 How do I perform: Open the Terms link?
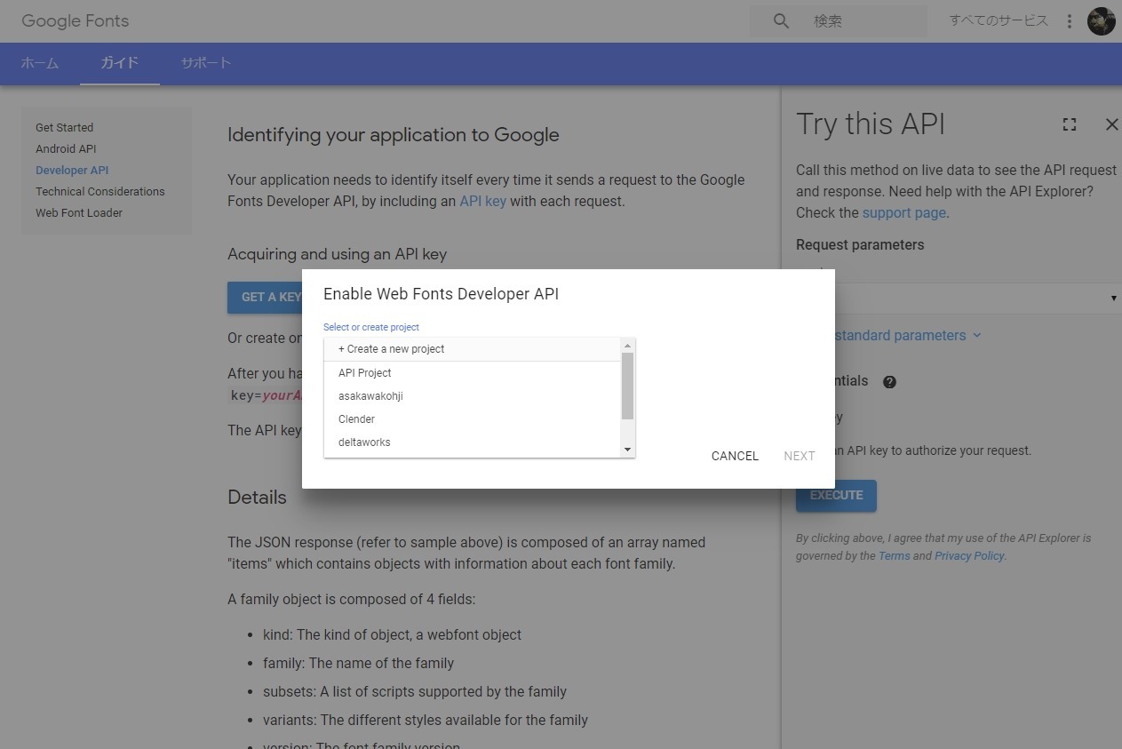(x=894, y=556)
